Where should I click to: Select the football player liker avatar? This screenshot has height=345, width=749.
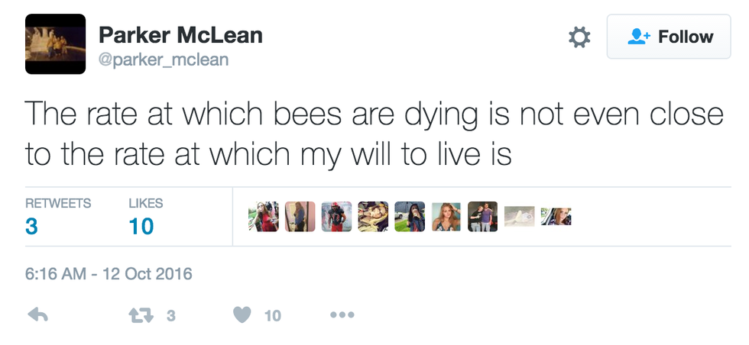coord(336,217)
